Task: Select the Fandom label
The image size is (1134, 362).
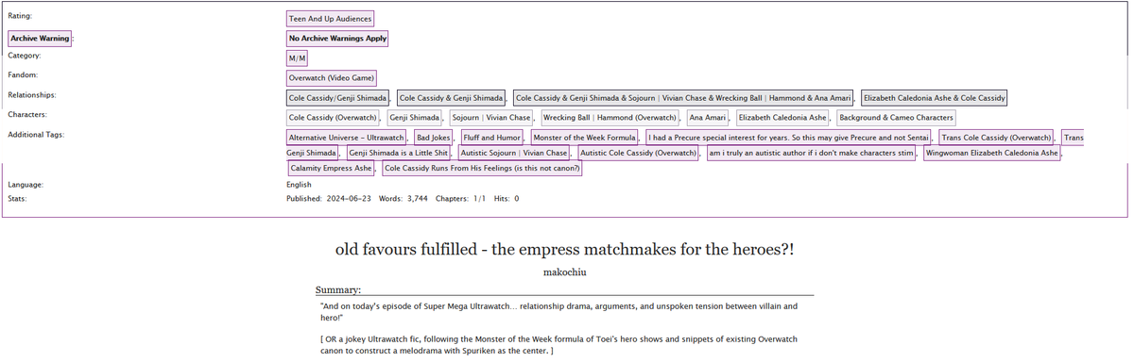Action: click(22, 74)
